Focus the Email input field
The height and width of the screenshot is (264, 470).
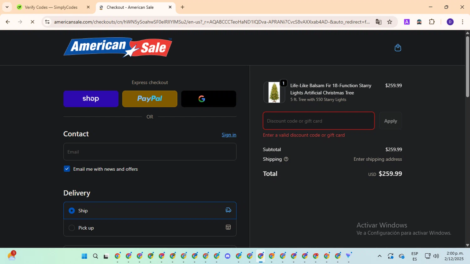pyautogui.click(x=150, y=152)
